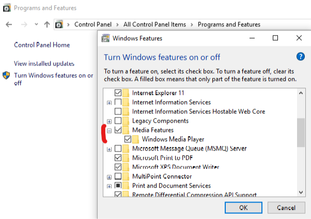This screenshot has width=311, height=219.
Task: Click the MSMQ Server folder icon
Action: [x=126, y=148]
